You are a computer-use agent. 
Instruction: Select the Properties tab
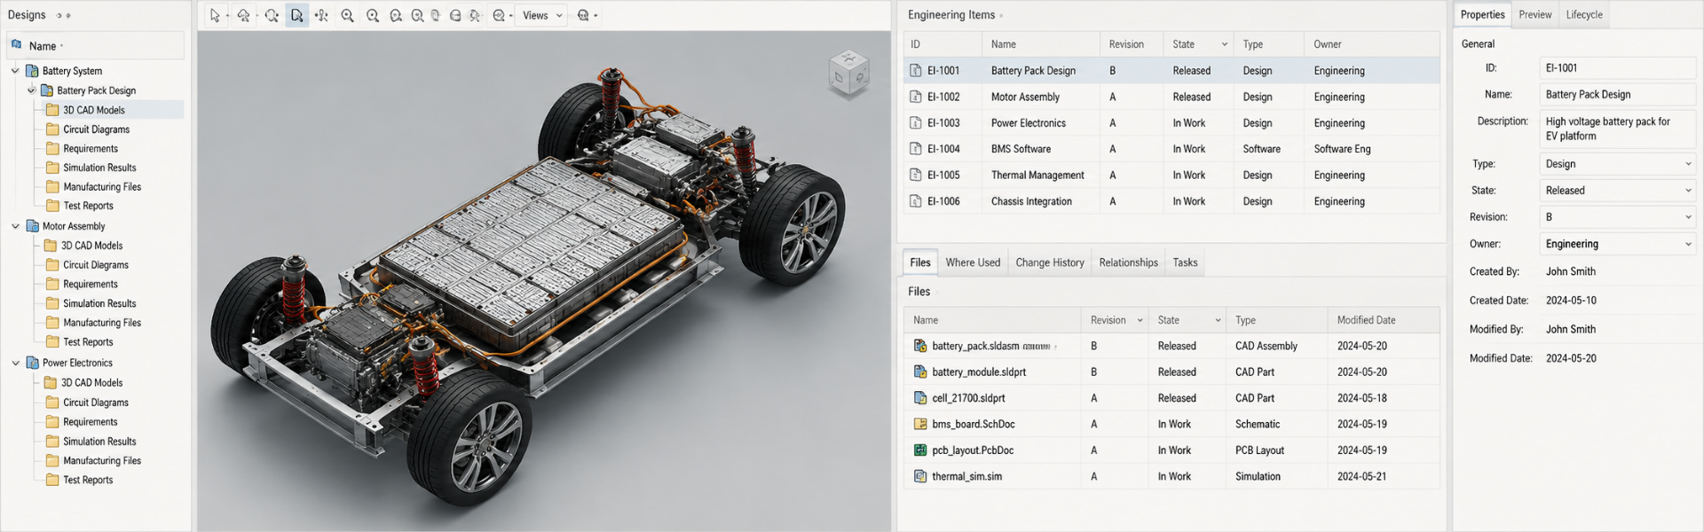click(1482, 14)
